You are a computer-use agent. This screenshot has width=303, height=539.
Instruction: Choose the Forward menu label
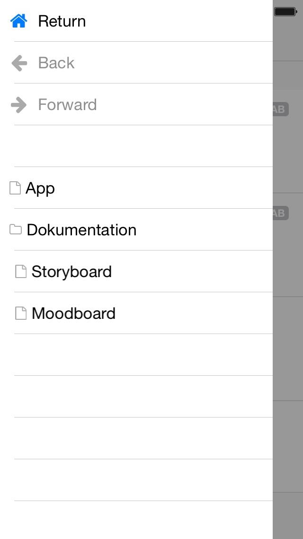tap(67, 104)
